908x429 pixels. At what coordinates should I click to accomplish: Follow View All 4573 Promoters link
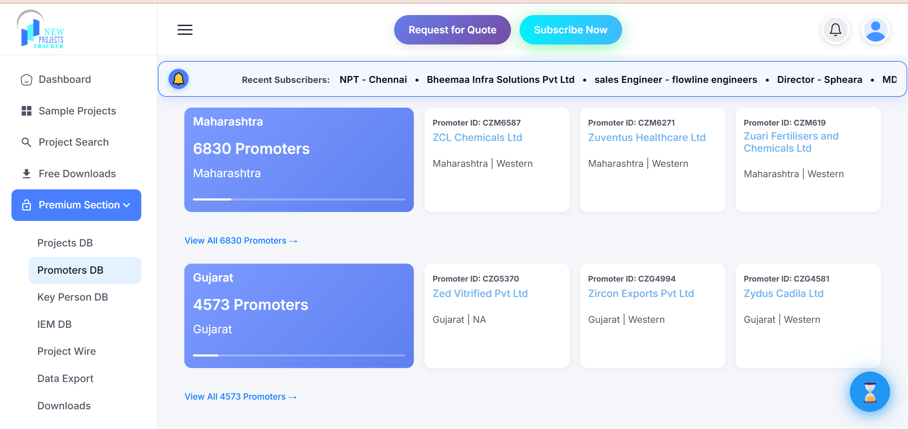pos(241,397)
